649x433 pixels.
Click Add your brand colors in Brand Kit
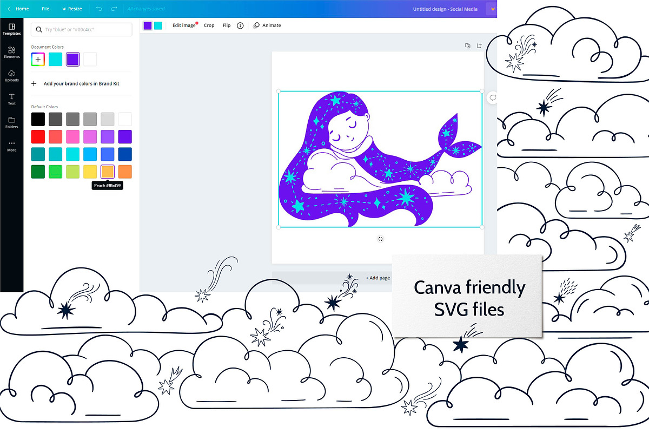point(82,84)
